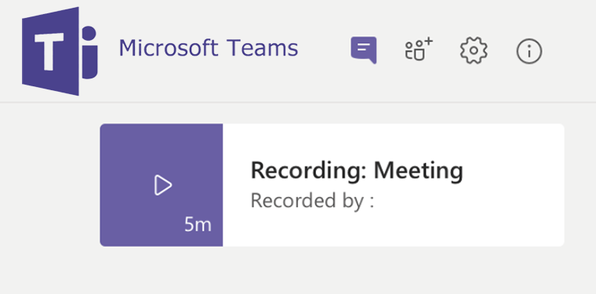
Task: Click the purple Microsoft Teams logo
Action: [x=60, y=51]
